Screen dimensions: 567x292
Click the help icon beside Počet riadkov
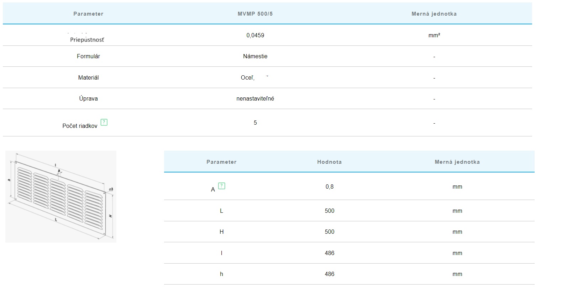104,122
